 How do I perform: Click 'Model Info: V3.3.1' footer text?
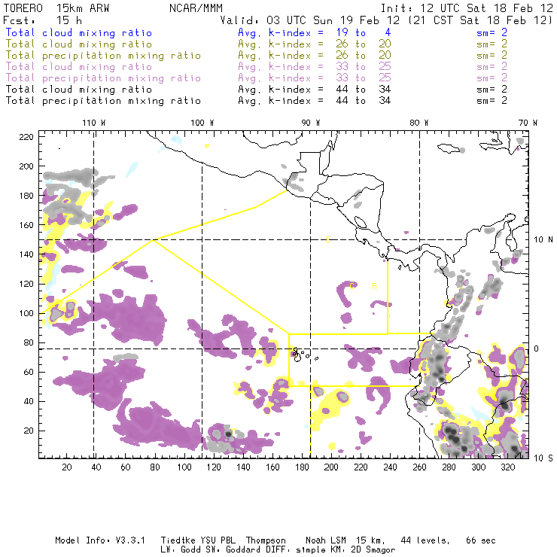tap(100, 540)
